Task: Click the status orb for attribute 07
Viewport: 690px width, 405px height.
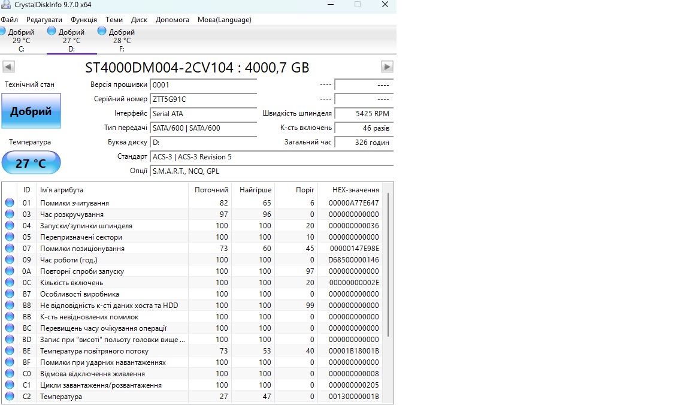Action: click(10, 248)
